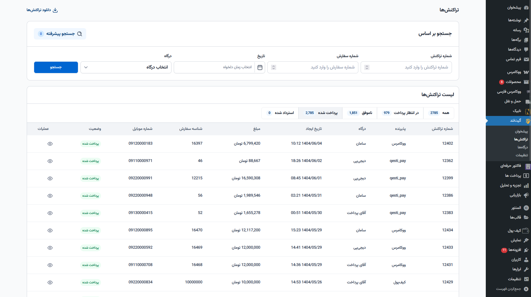View transaction 12386 using eye icon
This screenshot has width=531, height=297.
pyautogui.click(x=50, y=196)
